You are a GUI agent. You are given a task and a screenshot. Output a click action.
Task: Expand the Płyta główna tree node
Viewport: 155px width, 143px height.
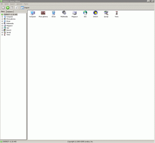click(2, 19)
